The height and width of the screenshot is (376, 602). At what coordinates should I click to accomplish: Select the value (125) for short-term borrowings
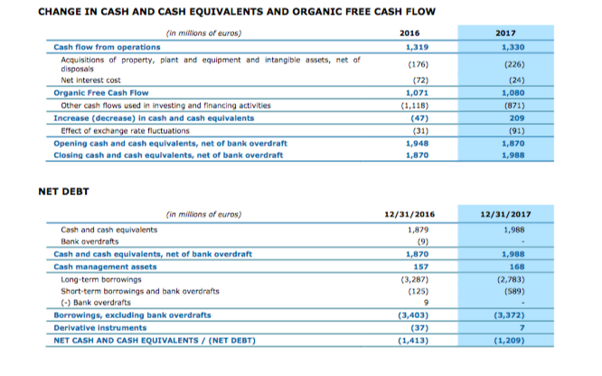[x=419, y=291]
